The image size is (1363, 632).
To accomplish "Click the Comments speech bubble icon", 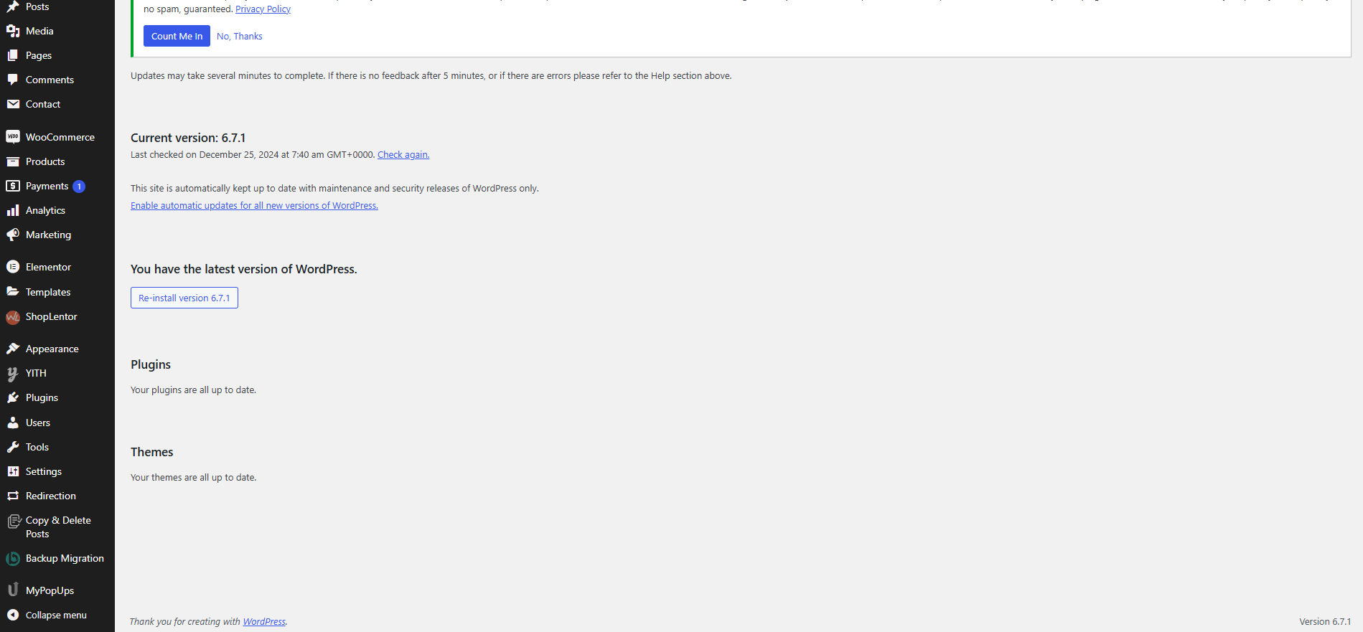I will pyautogui.click(x=13, y=80).
